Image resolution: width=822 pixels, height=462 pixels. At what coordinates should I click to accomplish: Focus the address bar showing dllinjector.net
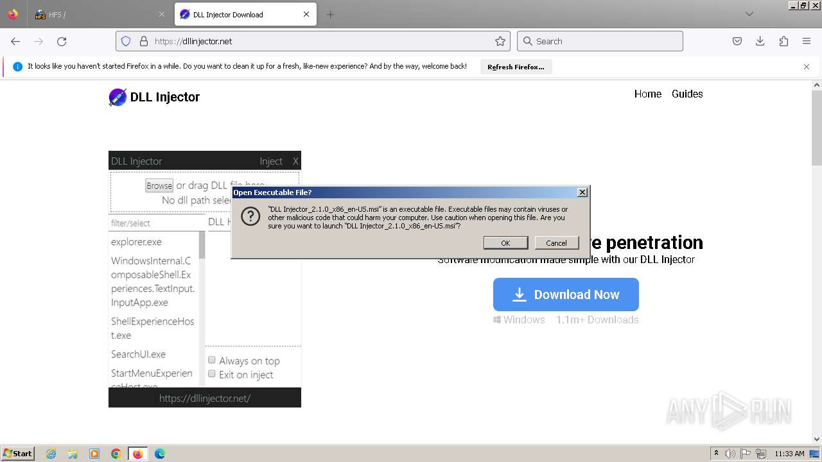(313, 41)
